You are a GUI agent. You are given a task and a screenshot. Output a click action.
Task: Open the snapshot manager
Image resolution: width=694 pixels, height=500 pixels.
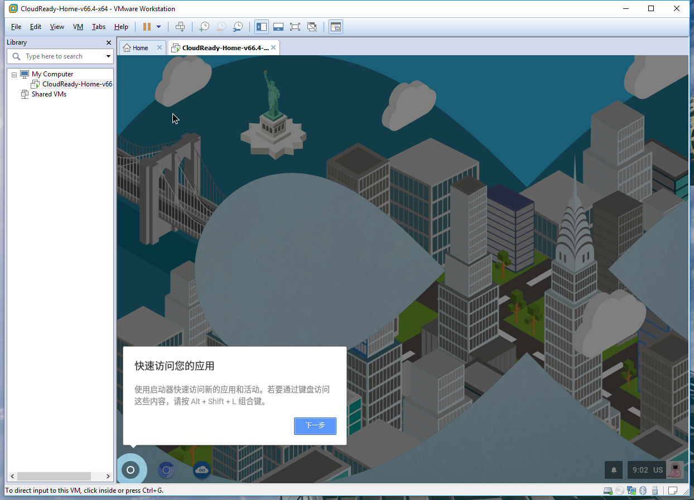(x=237, y=26)
